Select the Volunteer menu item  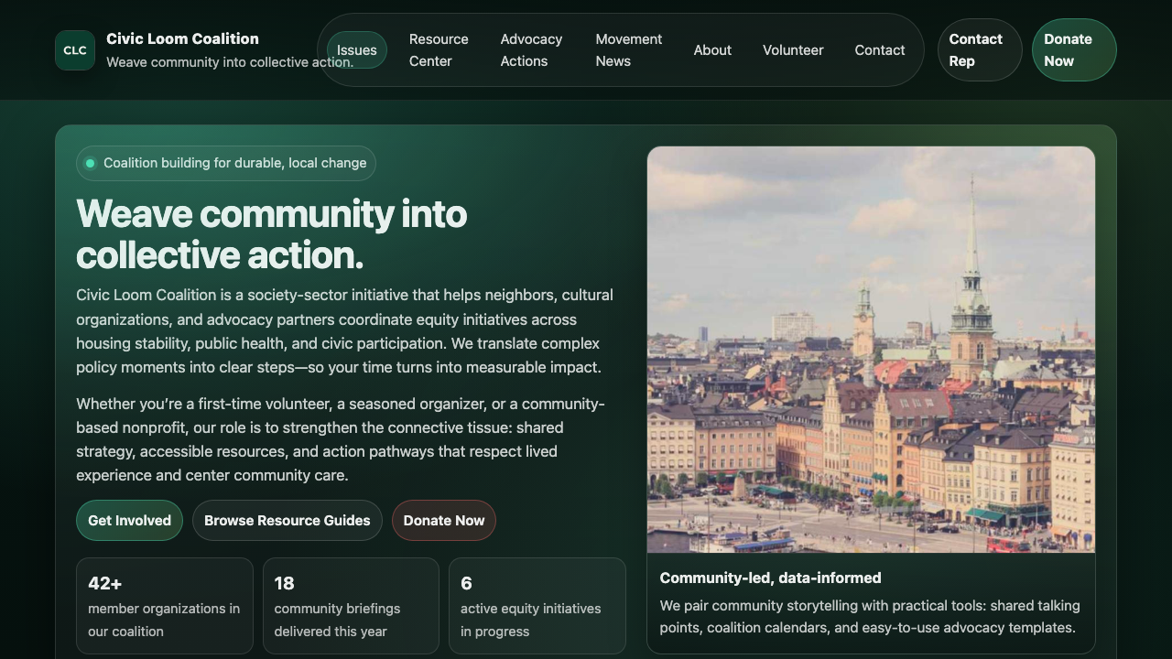[x=793, y=50]
